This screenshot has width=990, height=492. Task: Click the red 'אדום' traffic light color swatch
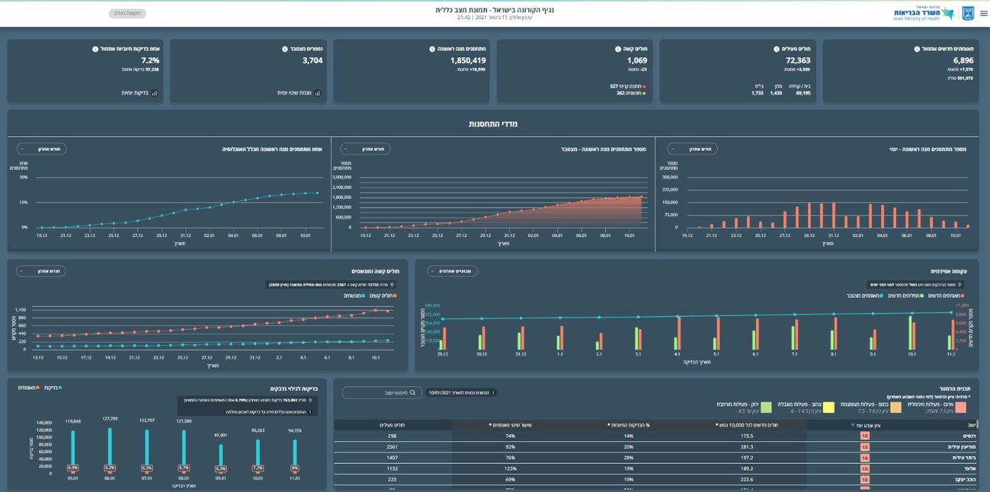[962, 407]
